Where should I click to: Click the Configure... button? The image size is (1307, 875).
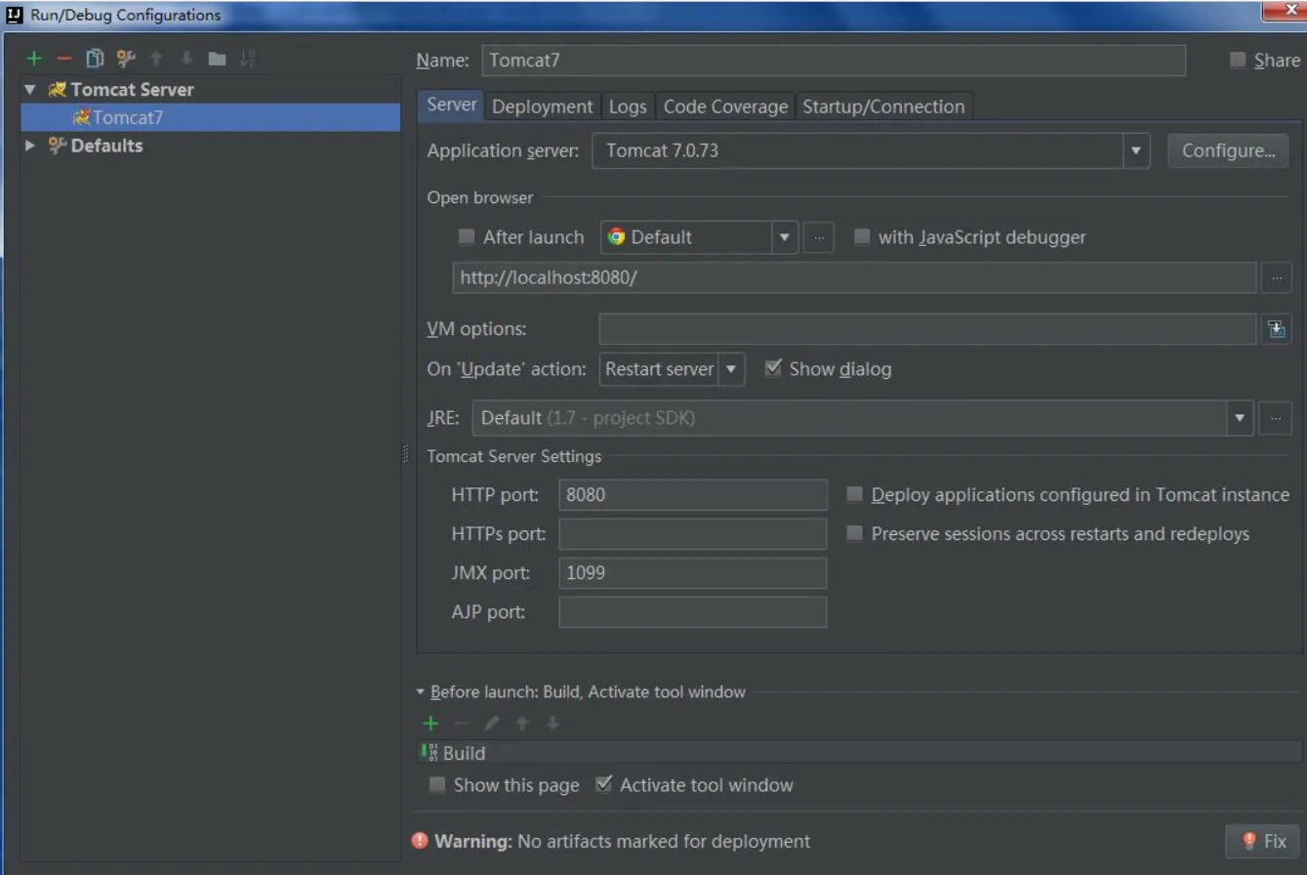(x=1228, y=150)
